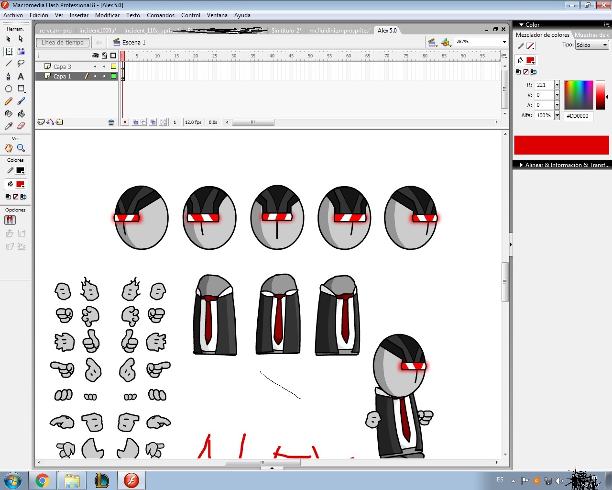The height and width of the screenshot is (490, 612).
Task: Open the Insertar menu
Action: (x=79, y=15)
